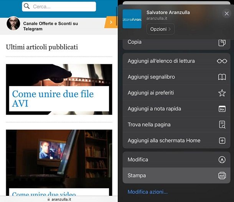The image size is (234, 202).
Task: Open the Opzioni button
Action: click(x=160, y=29)
